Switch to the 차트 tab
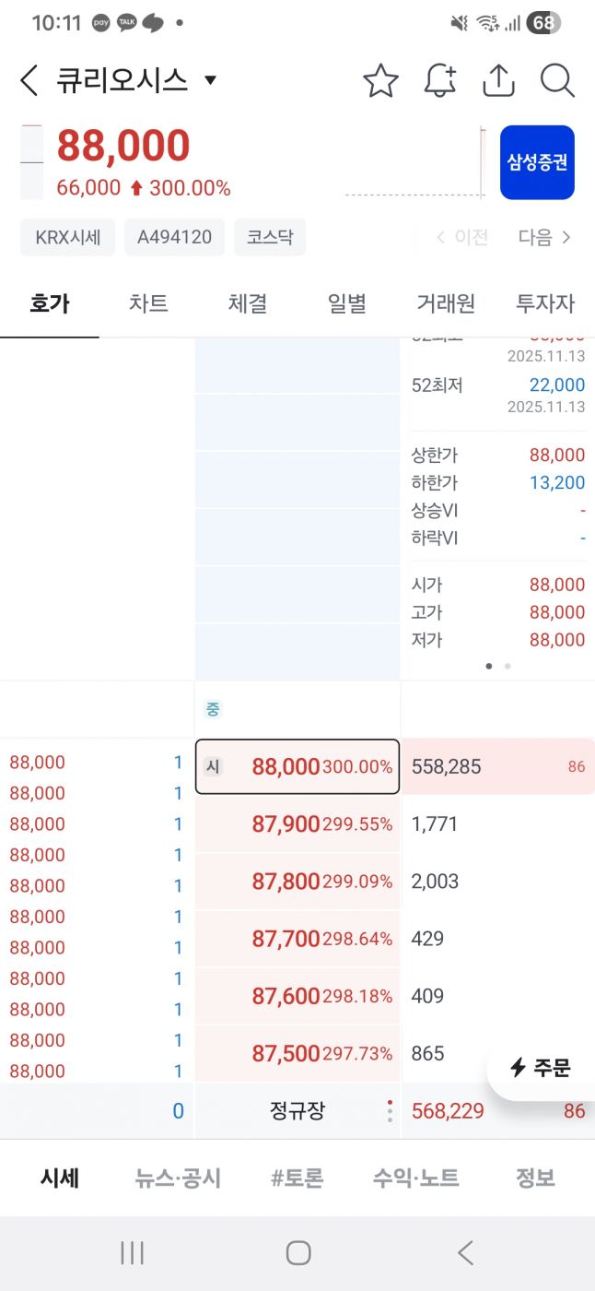 [148, 303]
